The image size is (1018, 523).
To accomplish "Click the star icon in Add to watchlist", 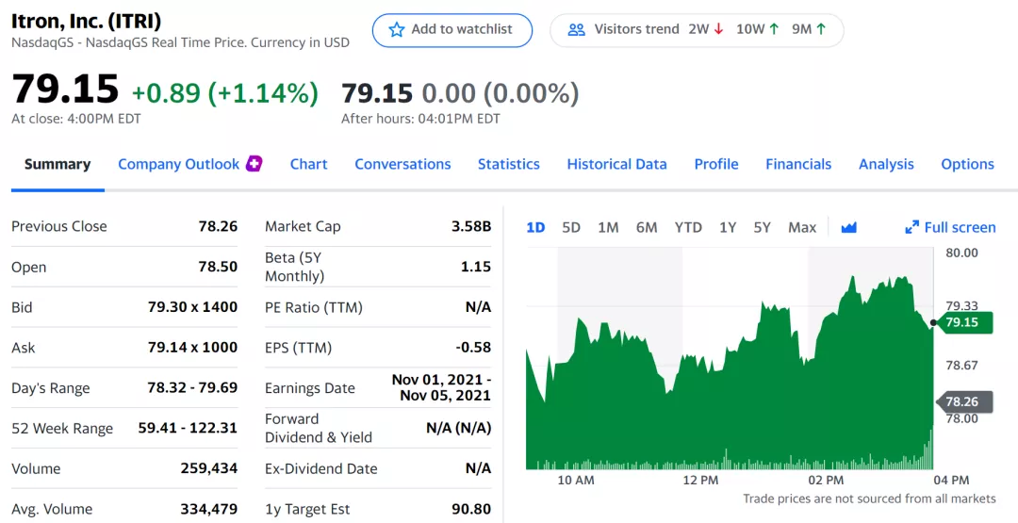I will (x=397, y=30).
